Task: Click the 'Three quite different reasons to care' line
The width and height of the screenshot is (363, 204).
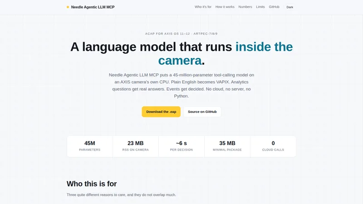Action: click(121, 195)
